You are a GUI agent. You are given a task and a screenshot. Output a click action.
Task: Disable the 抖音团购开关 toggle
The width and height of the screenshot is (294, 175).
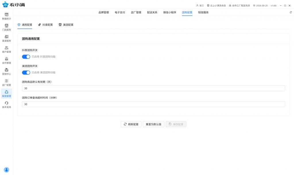26,57
